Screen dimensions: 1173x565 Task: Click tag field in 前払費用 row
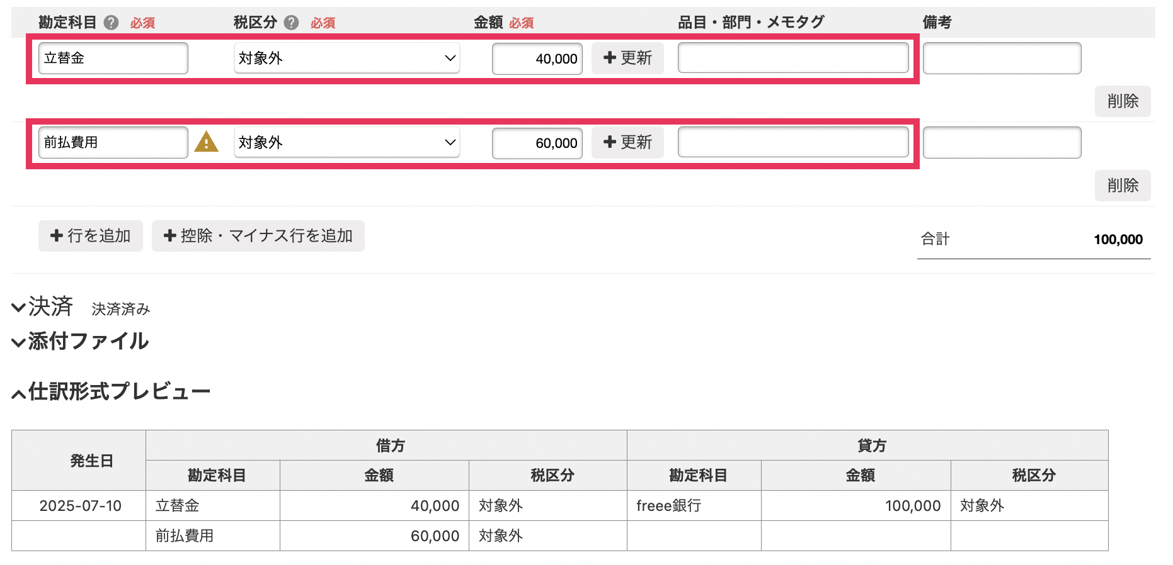coord(793,142)
